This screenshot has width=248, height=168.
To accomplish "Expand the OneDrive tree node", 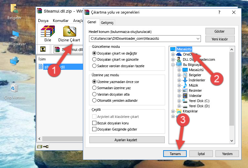I will 173,54.
